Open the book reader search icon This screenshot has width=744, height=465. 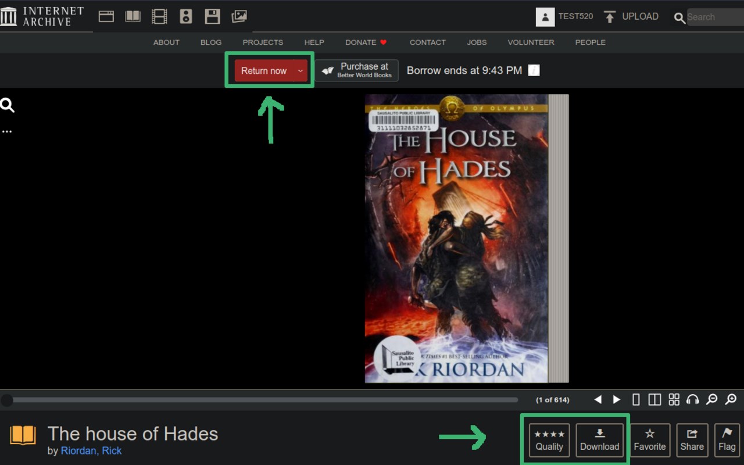click(x=7, y=105)
